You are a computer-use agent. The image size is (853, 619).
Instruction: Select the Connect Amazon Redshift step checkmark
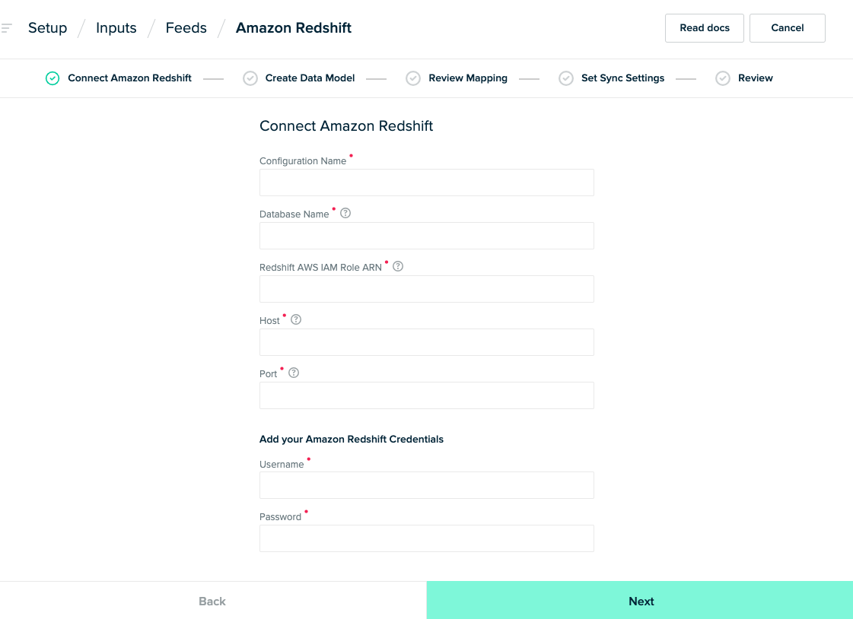tap(53, 78)
